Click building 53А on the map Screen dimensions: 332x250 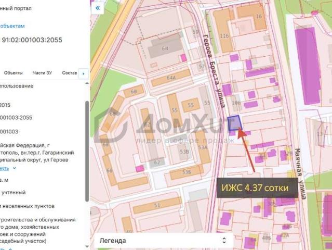tap(203, 147)
